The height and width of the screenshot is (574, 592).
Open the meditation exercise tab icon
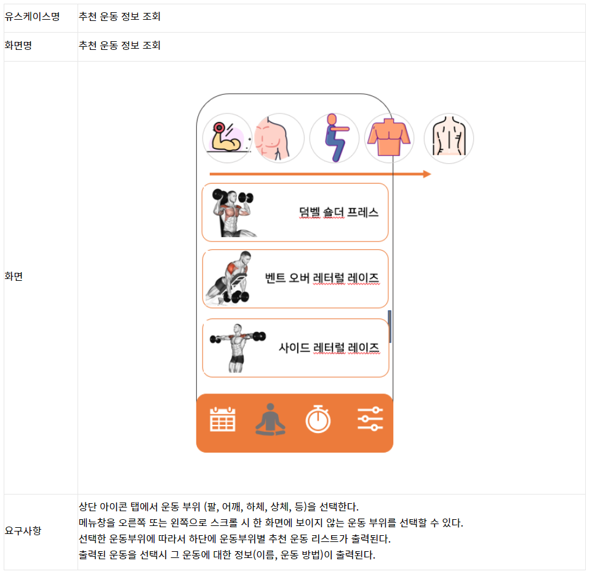270,419
